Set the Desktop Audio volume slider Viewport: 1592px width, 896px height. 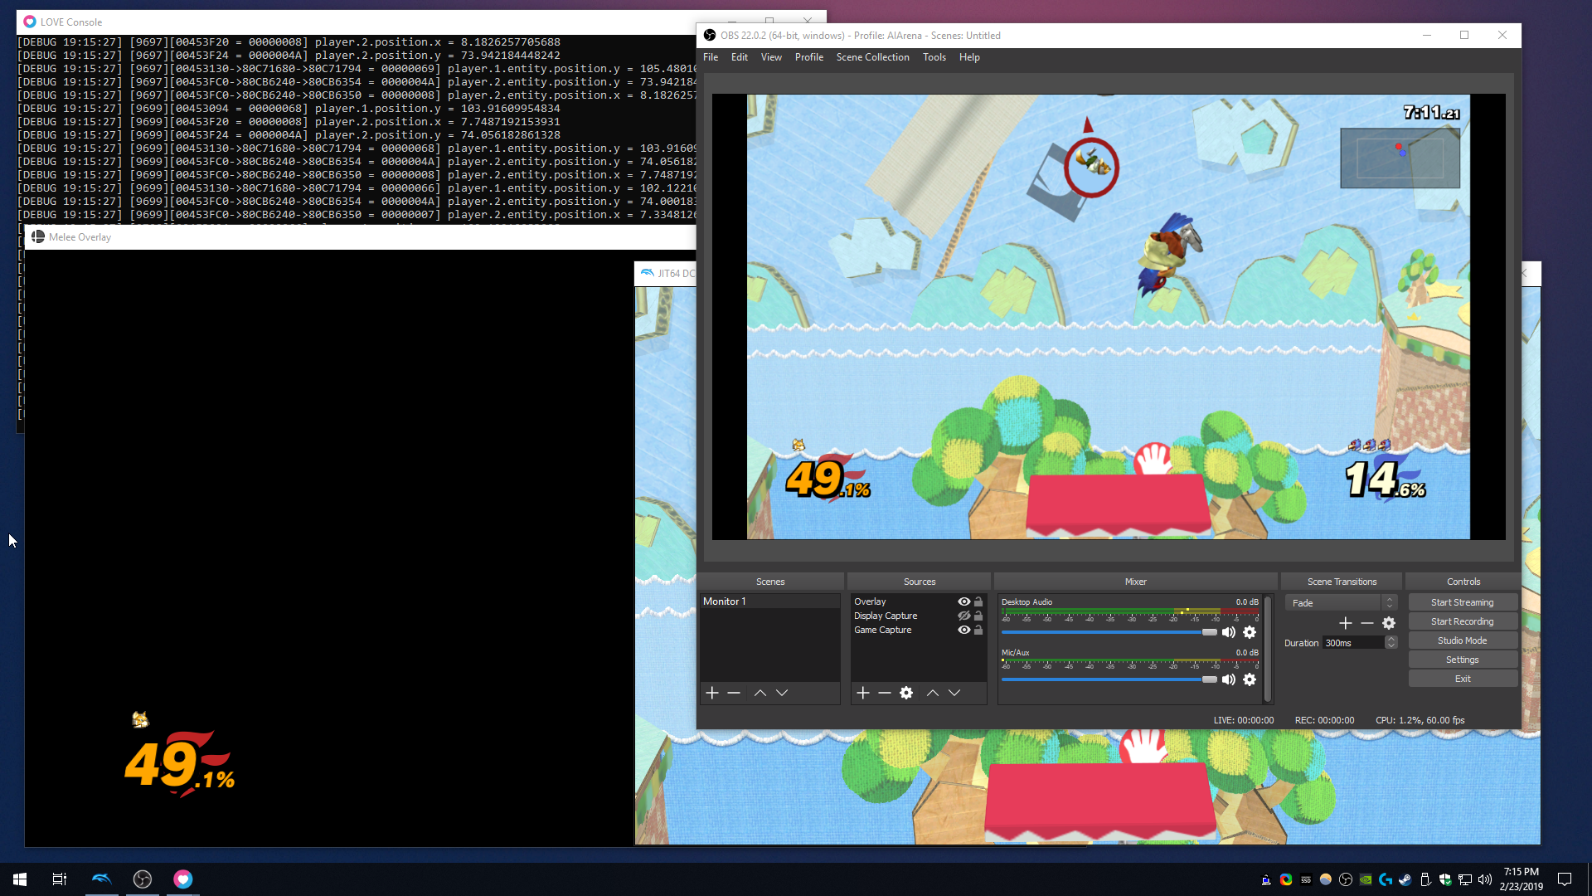[1109, 632]
